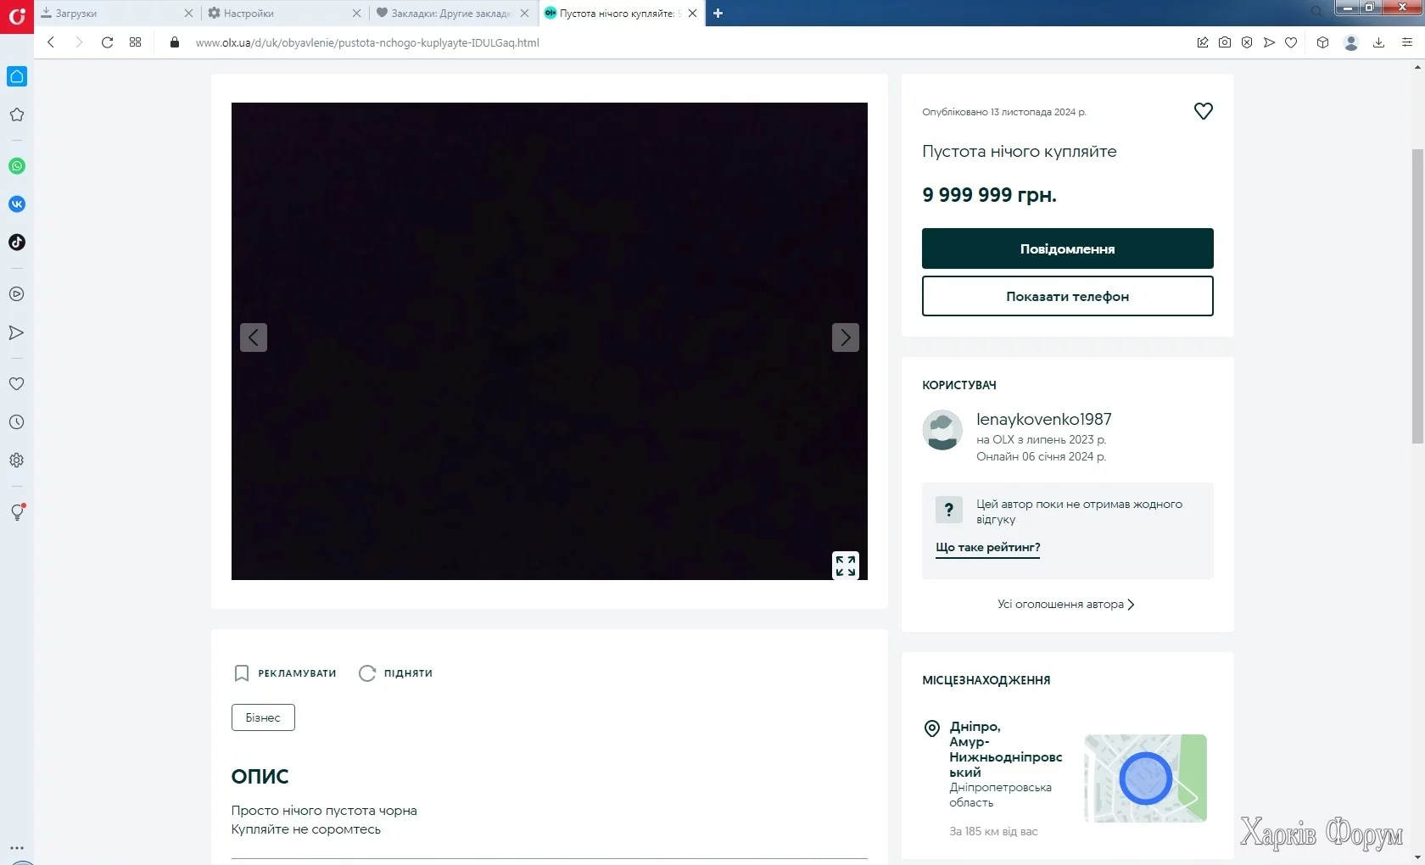The height and width of the screenshot is (865, 1425).
Task: Open the browser profile account icon
Action: pos(1351,42)
